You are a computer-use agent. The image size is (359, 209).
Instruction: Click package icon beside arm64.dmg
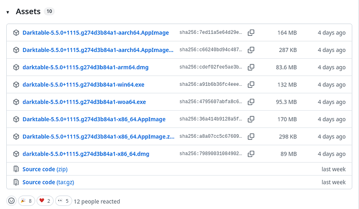pos(16,67)
